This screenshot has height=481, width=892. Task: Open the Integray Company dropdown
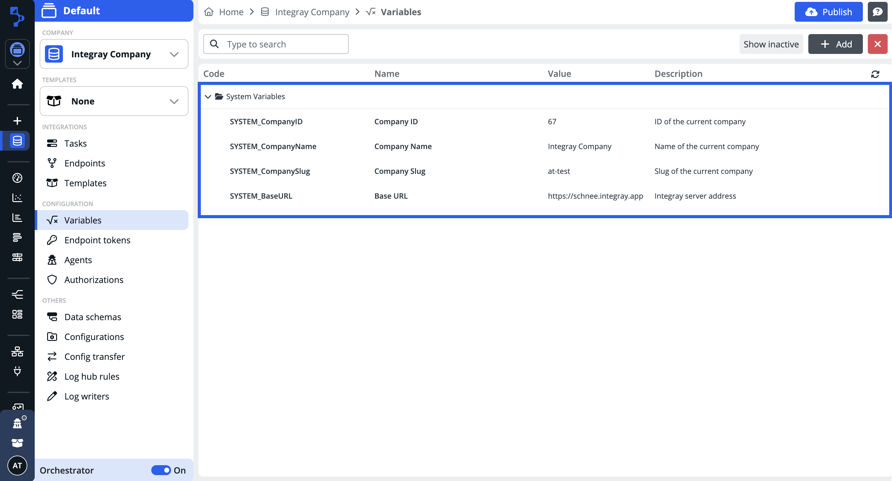coord(114,54)
